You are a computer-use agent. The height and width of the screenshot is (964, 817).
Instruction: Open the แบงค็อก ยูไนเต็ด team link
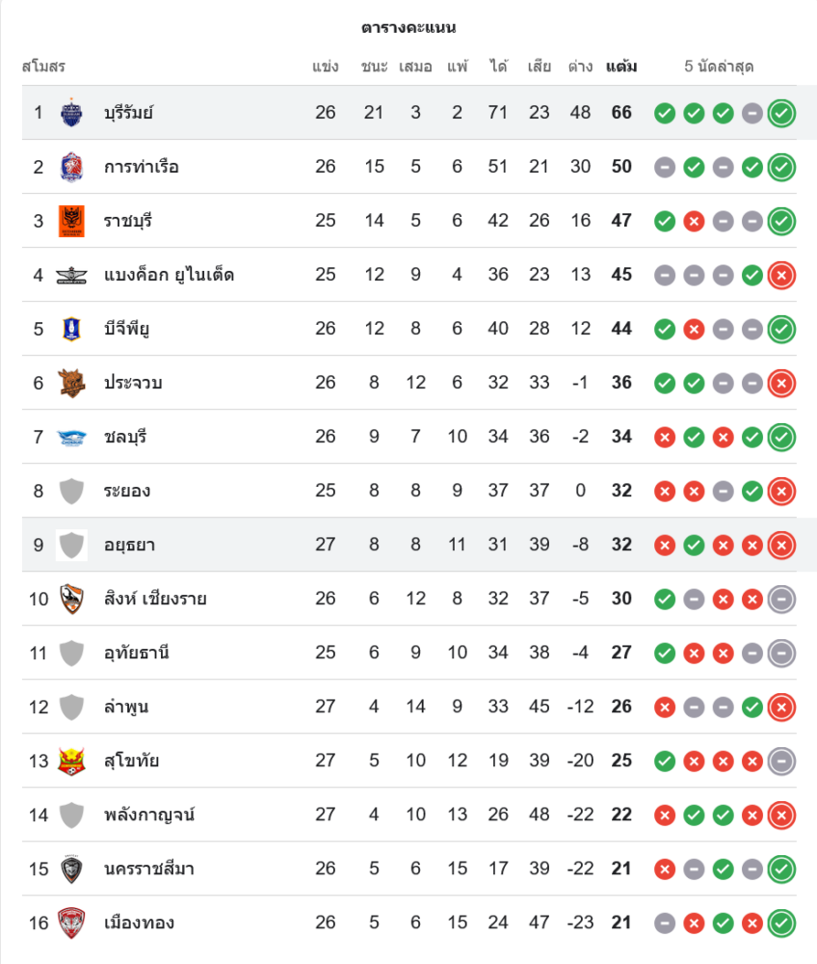point(169,275)
